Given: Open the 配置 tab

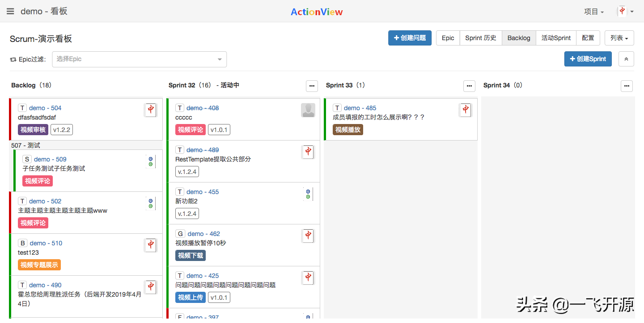Looking at the screenshot, I should point(588,38).
